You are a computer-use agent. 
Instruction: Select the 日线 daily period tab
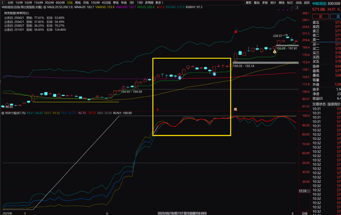click(70, 3)
